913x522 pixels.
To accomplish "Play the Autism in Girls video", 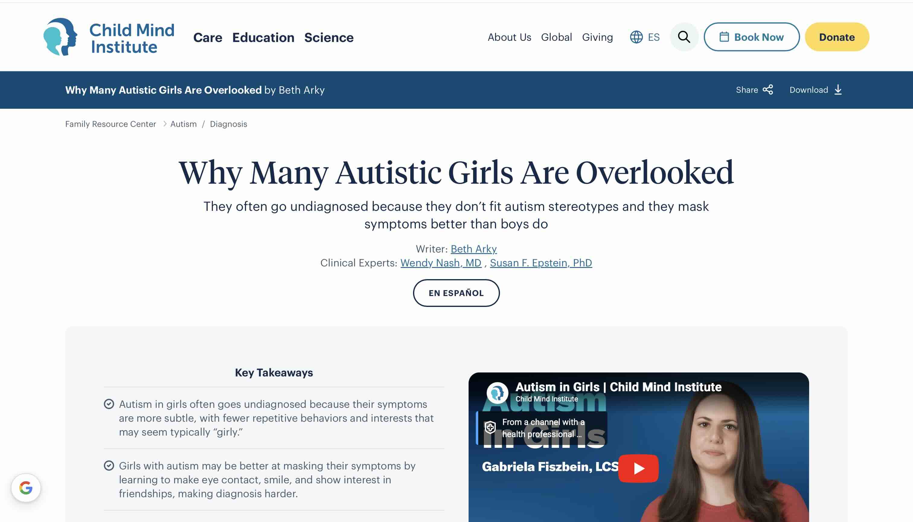I will [638, 468].
